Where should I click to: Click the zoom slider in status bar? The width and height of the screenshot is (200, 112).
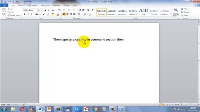point(190,105)
